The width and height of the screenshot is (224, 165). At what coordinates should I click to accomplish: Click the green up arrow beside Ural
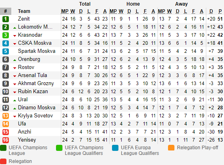(x=15, y=100)
